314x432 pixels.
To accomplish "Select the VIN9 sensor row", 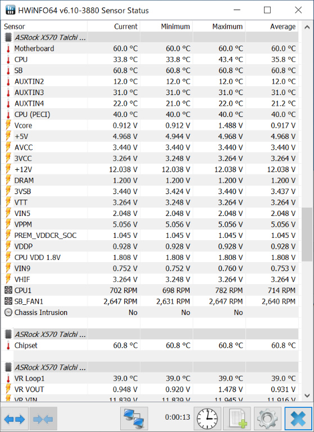I will pyautogui.click(x=150, y=268).
